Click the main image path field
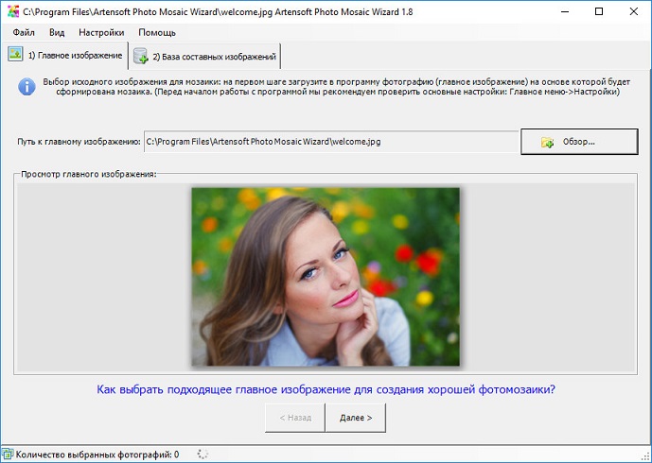 tap(331, 142)
